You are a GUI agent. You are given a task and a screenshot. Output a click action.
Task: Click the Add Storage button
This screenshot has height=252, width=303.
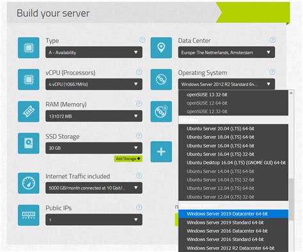pos(128,159)
